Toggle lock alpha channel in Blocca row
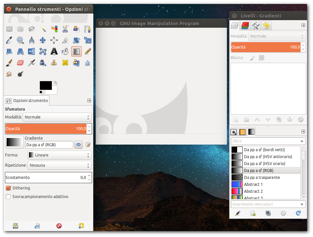The image size is (313, 237). pos(262,58)
